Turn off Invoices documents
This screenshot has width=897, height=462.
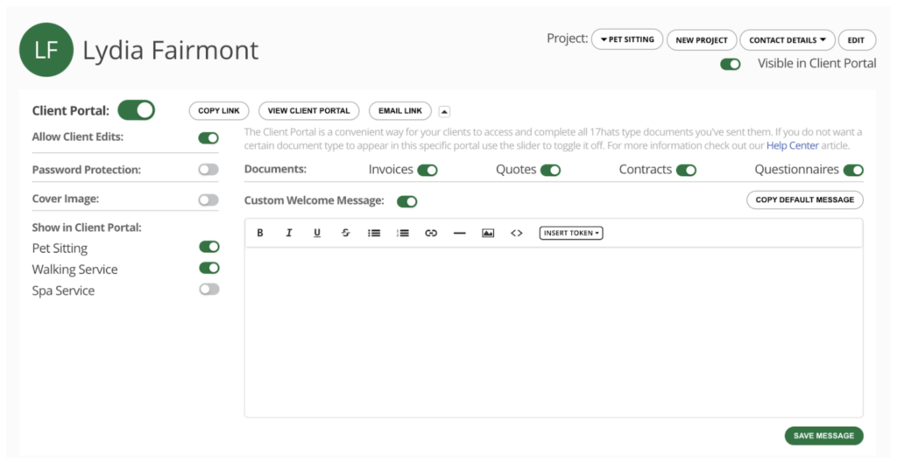tap(427, 170)
